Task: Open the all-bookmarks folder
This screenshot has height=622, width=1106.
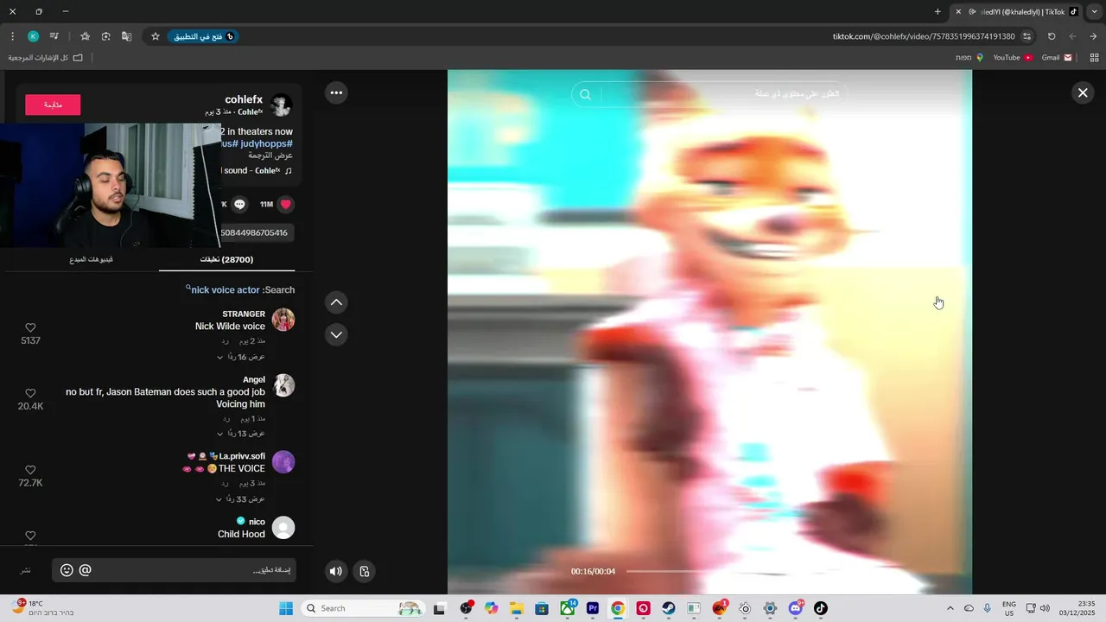Action: point(46,57)
